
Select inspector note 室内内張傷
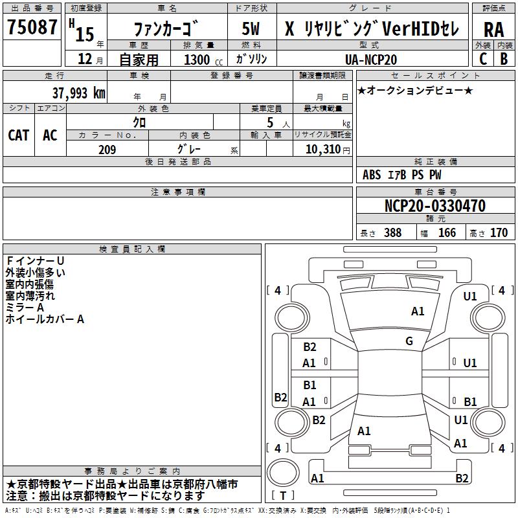pos(29,284)
